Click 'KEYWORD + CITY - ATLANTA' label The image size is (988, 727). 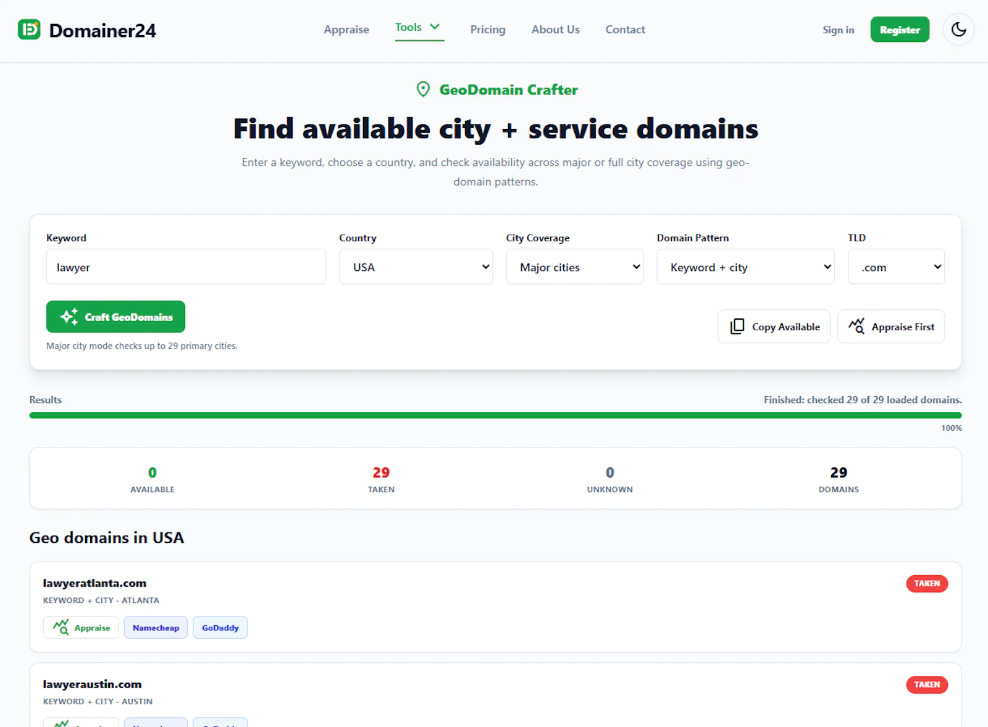[x=101, y=600]
